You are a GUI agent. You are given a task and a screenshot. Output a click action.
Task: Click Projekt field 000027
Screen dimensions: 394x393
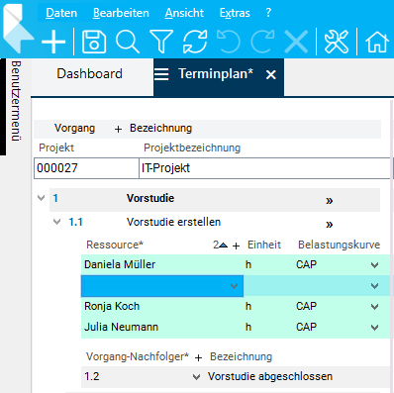[86, 168]
